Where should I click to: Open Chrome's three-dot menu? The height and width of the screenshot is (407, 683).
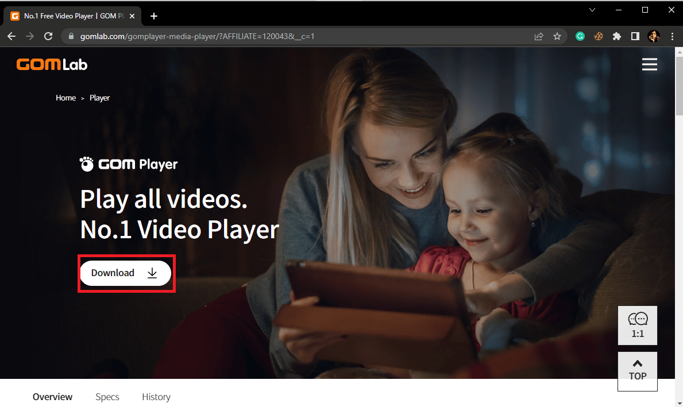[x=672, y=37]
